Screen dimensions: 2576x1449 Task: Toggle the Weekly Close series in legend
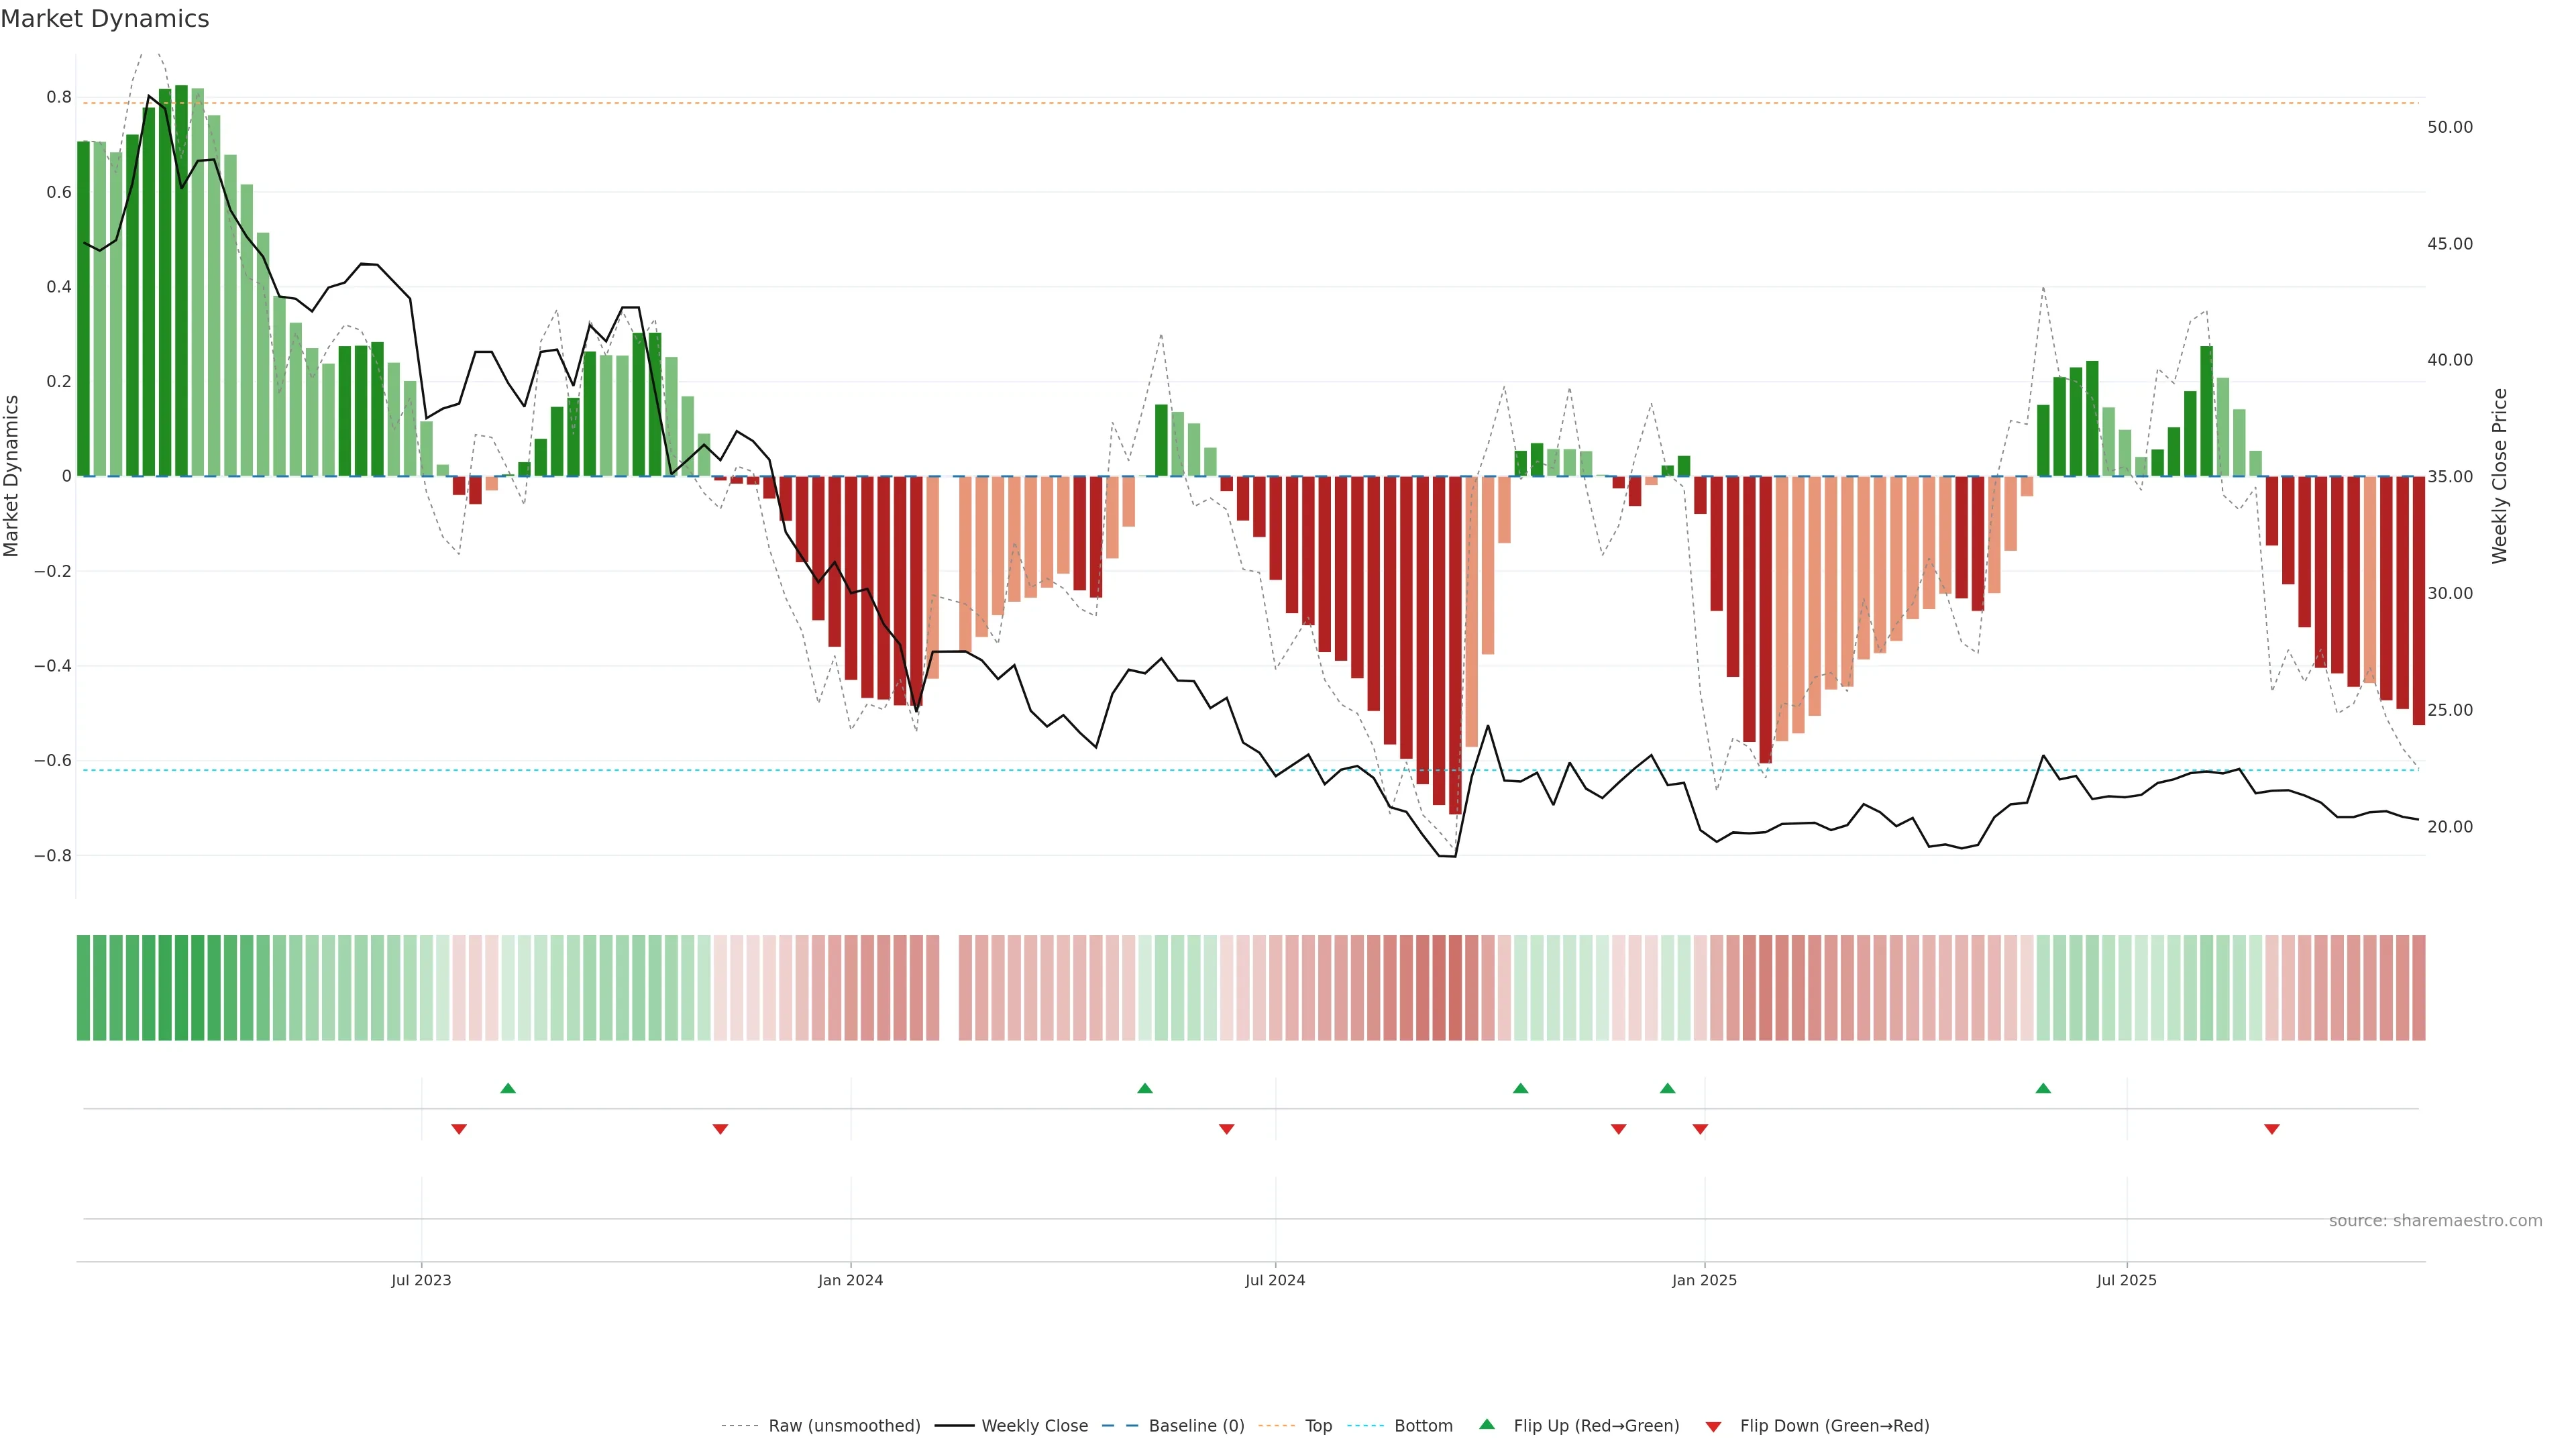pos(1034,1426)
